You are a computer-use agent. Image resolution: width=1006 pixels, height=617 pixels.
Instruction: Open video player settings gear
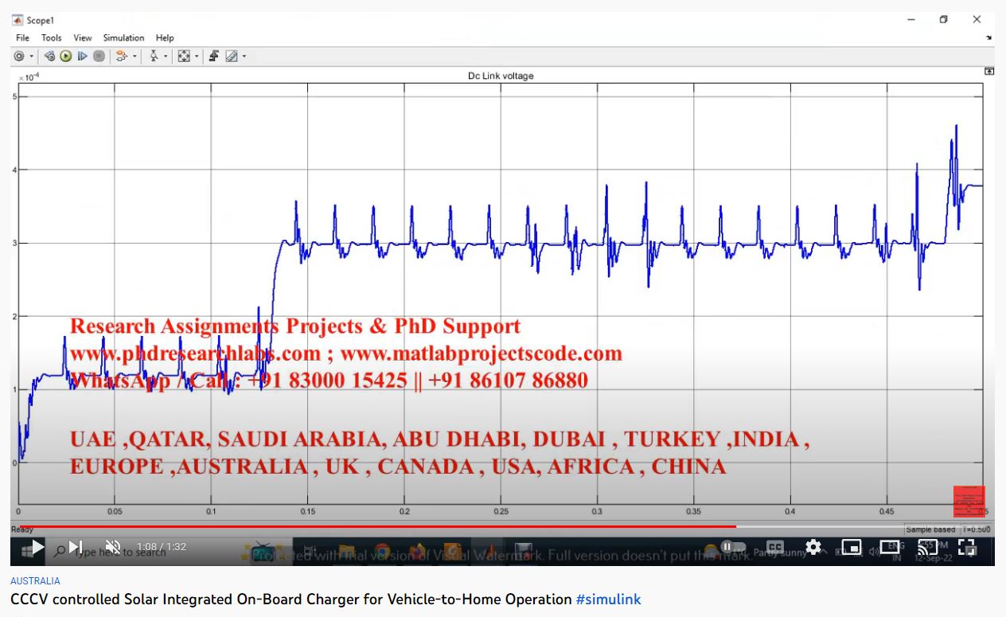[x=813, y=547]
